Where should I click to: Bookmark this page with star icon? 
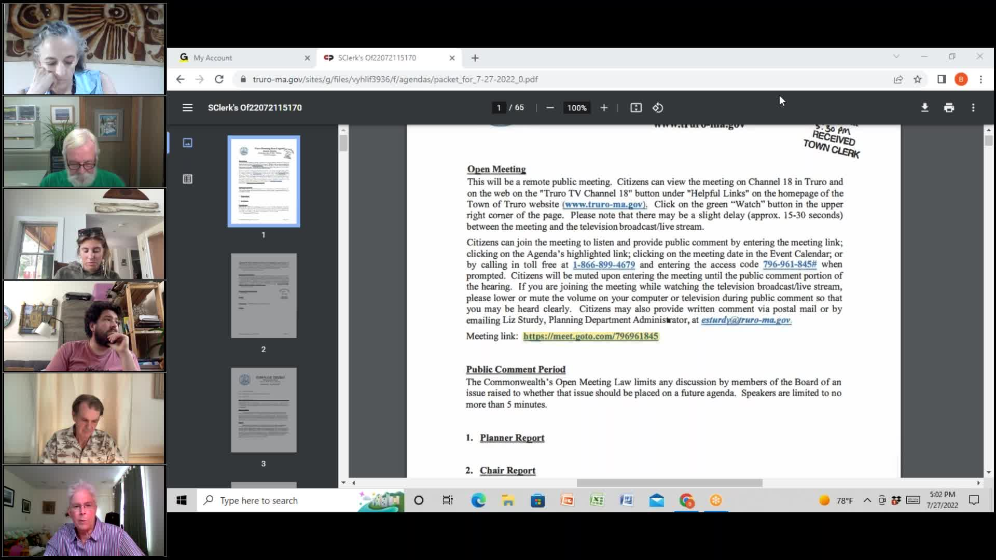pyautogui.click(x=918, y=79)
